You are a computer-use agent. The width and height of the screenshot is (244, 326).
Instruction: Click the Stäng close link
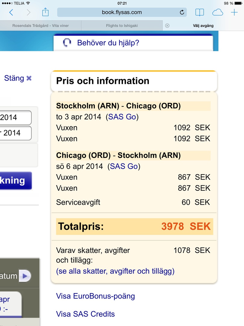click(18, 78)
